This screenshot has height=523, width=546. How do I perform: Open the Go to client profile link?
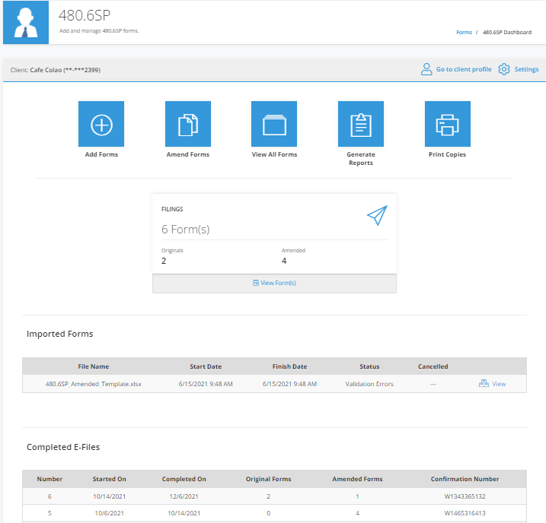click(464, 69)
